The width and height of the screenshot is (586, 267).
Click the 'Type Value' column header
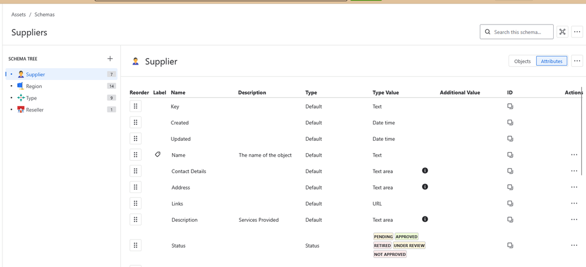click(x=386, y=93)
